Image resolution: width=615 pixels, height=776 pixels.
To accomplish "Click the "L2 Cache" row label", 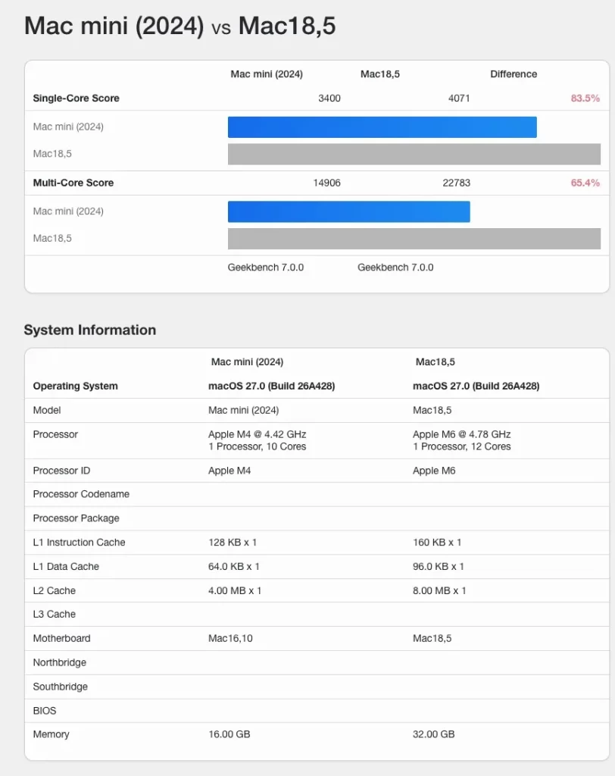I will coord(55,590).
